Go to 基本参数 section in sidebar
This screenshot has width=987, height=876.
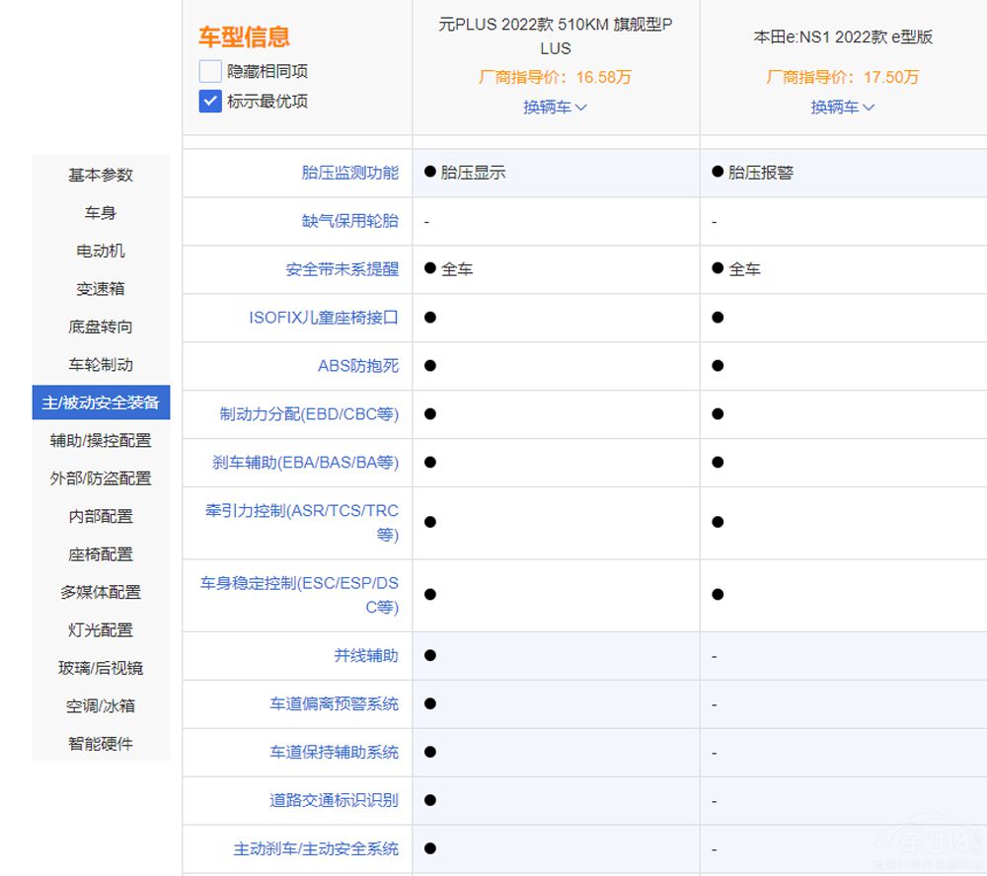click(101, 175)
